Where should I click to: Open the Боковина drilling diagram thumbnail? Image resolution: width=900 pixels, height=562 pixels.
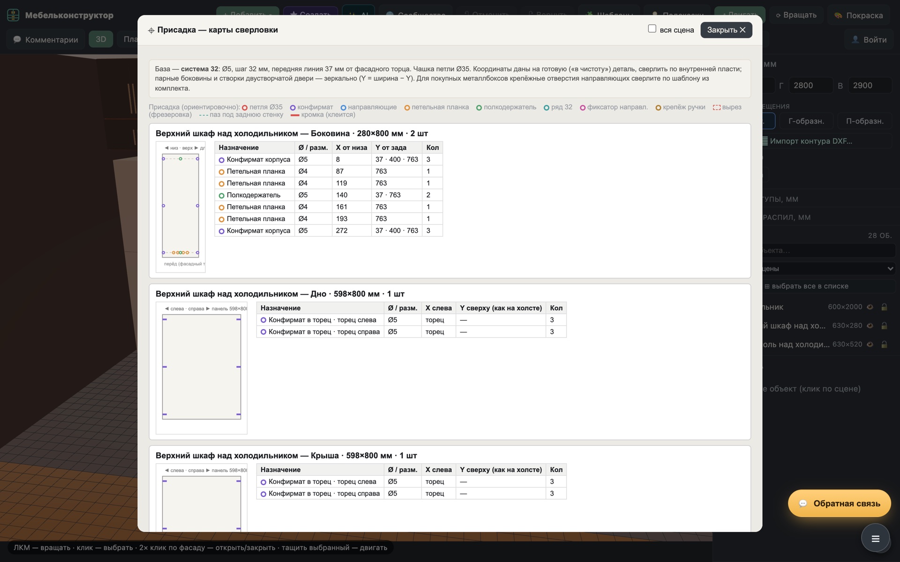180,207
